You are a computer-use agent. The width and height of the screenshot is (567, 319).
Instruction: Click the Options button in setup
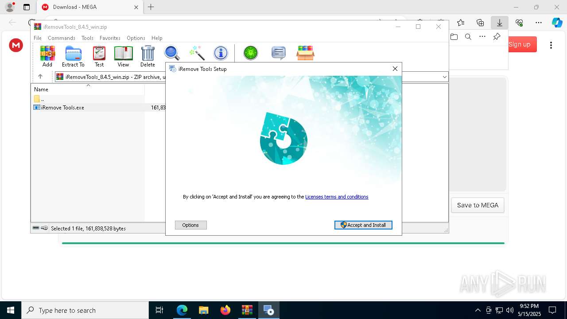pos(190,225)
